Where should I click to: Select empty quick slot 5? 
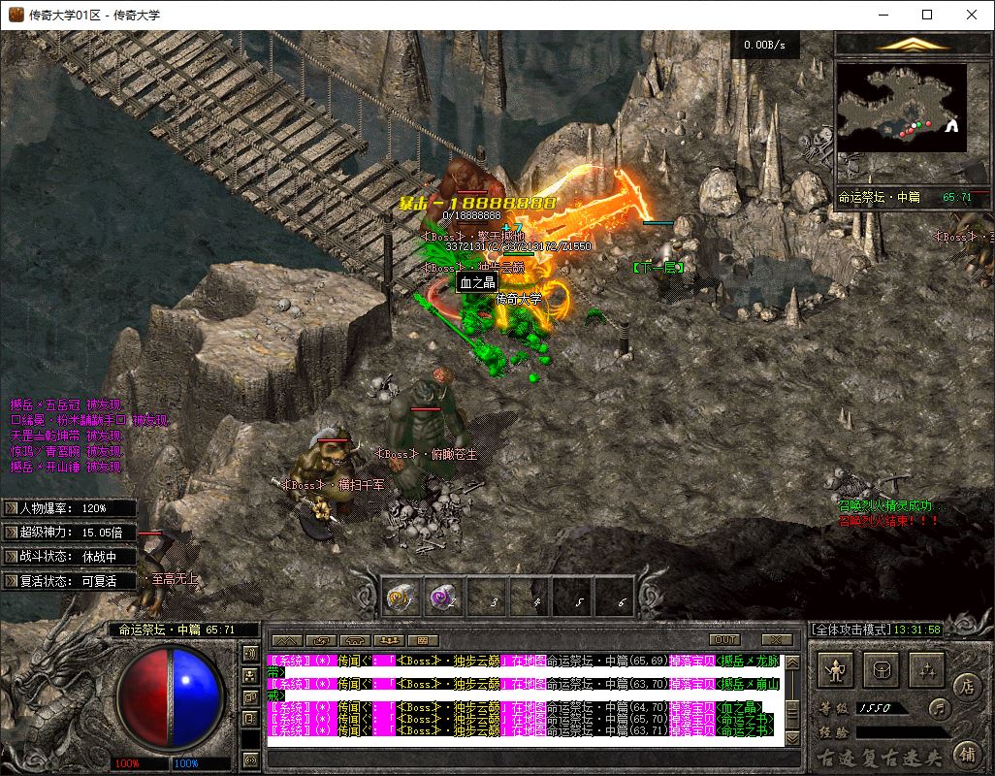point(572,598)
